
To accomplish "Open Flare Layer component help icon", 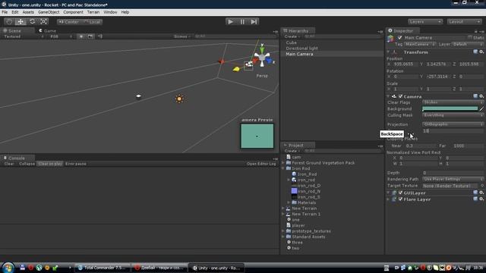I will tap(475, 199).
